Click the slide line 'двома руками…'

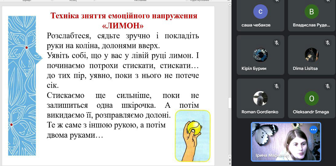(75, 136)
